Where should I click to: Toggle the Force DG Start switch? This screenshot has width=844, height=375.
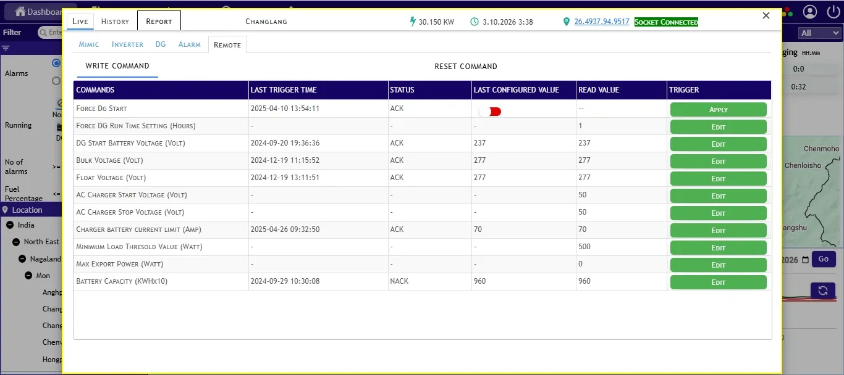(490, 112)
